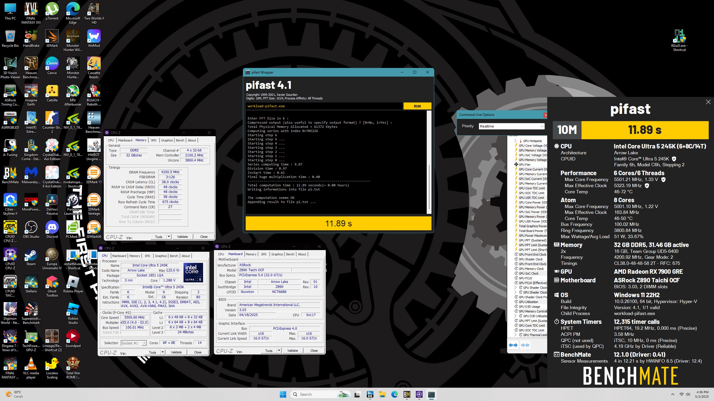The width and height of the screenshot is (714, 401).
Task: Open Malwarebytes desktop icon
Action: point(31,175)
